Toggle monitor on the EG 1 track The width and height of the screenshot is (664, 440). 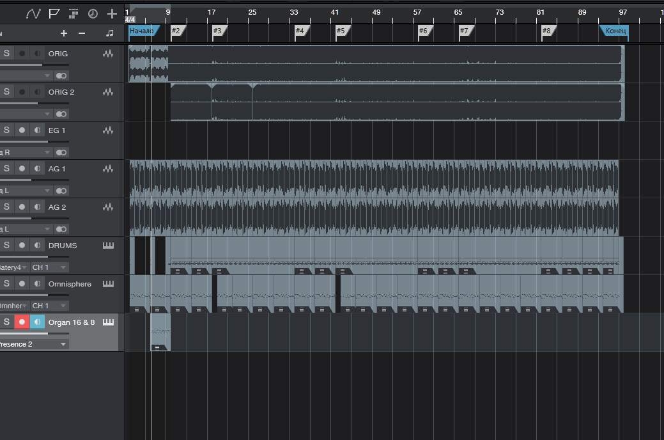(x=37, y=130)
